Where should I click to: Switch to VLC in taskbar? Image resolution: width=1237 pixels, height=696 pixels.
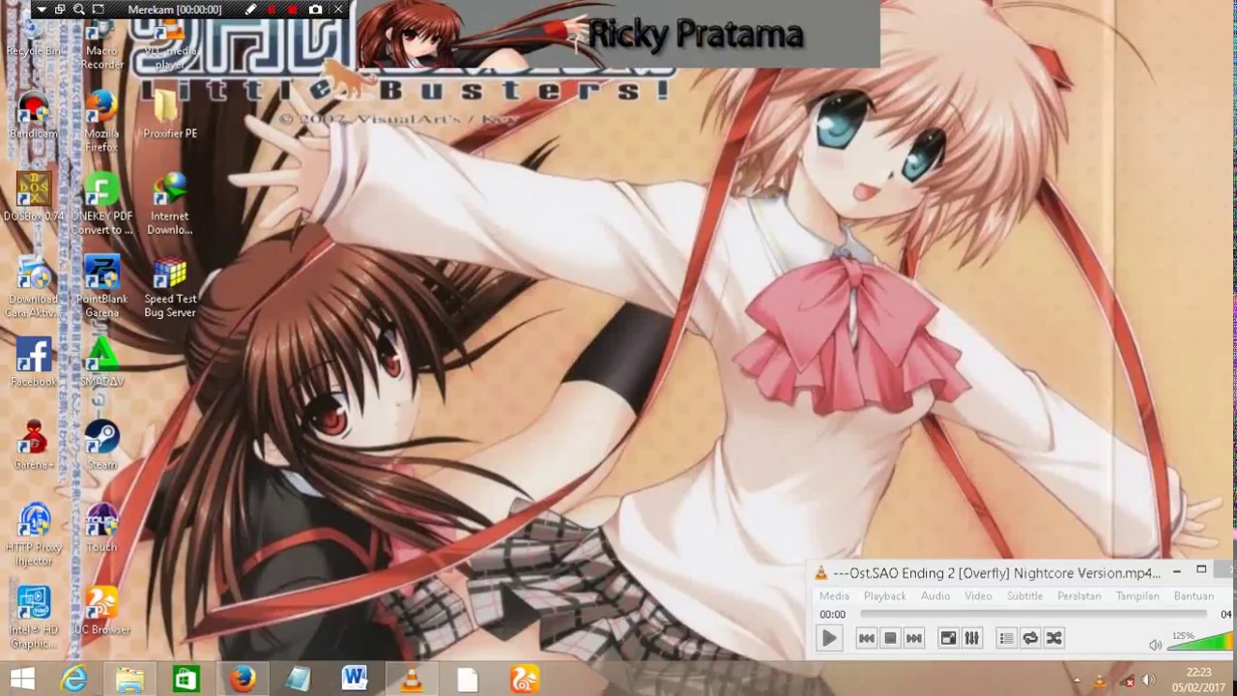click(411, 680)
